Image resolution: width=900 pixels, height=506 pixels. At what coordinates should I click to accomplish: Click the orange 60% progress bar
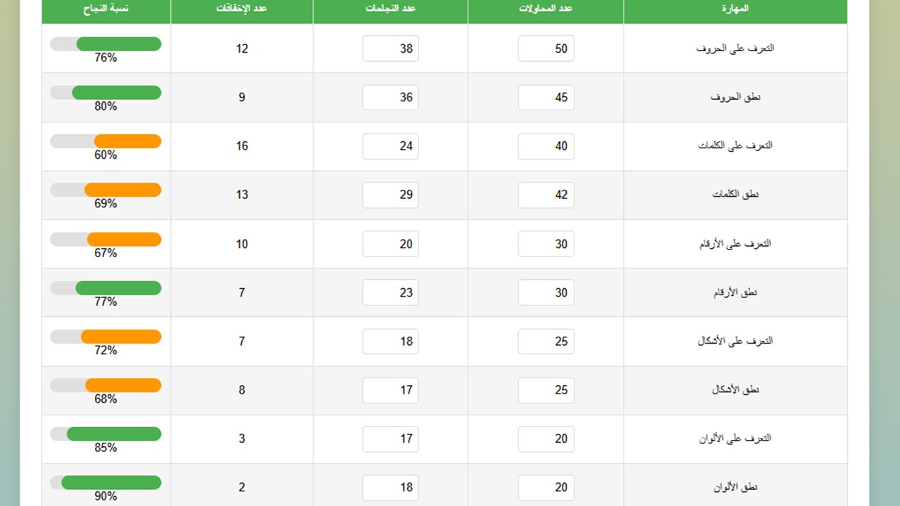tap(105, 141)
